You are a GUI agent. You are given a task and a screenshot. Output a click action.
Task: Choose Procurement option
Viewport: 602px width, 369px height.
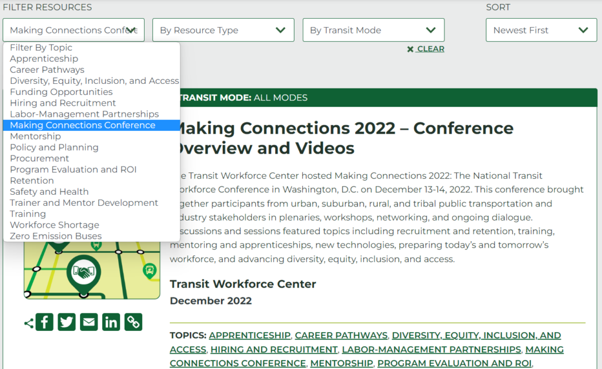[91, 158]
